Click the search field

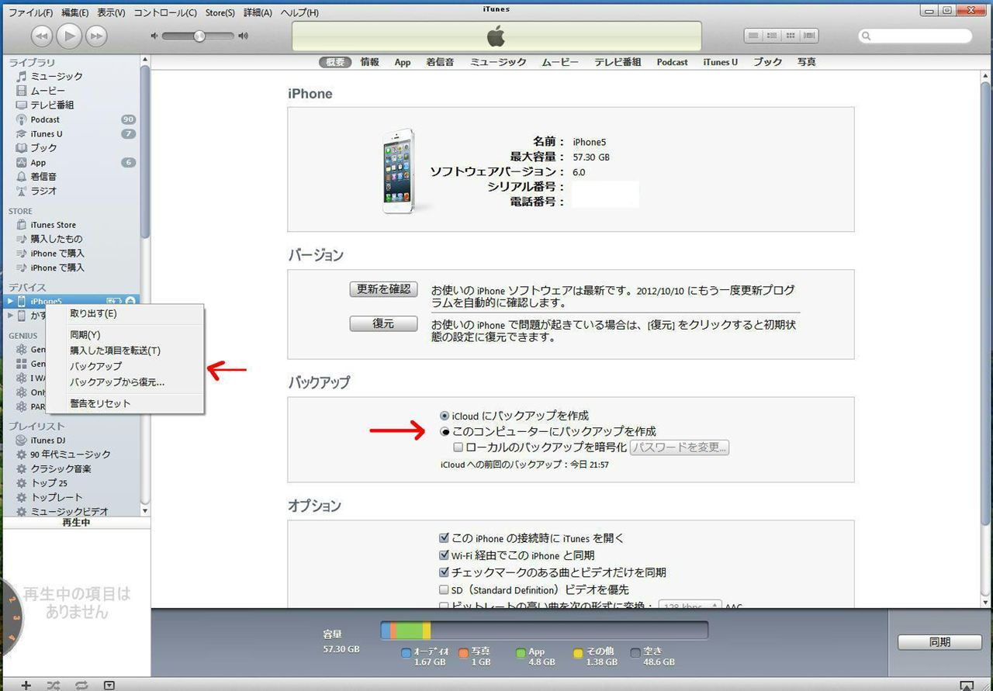(915, 36)
